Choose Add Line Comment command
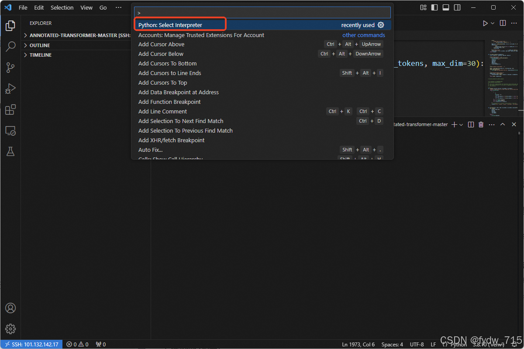This screenshot has width=524, height=349. tap(262, 111)
